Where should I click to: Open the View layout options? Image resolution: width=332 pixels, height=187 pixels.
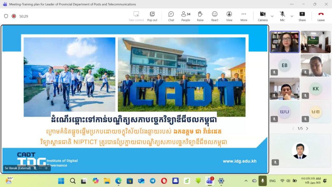(229, 16)
